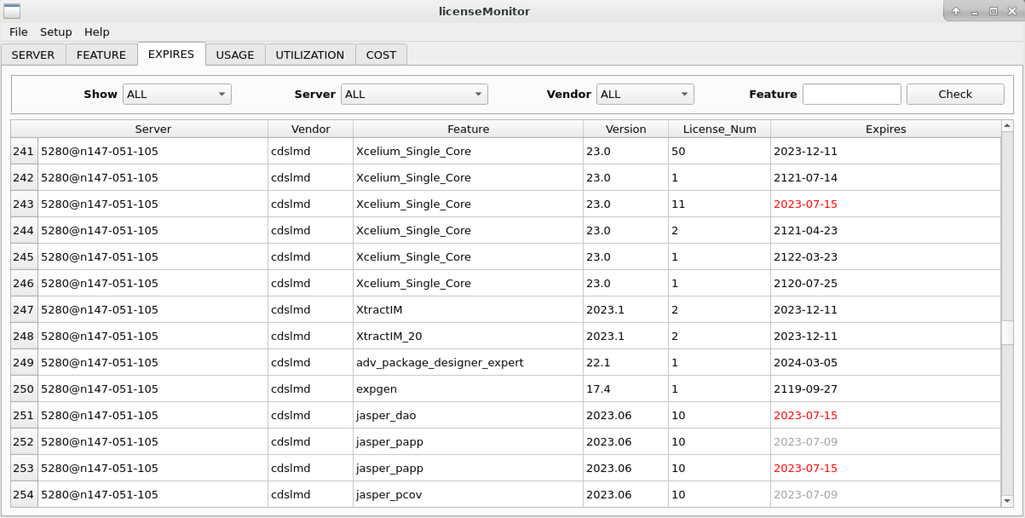
Task: Click jasper_papp cell in row 252
Action: coord(468,442)
